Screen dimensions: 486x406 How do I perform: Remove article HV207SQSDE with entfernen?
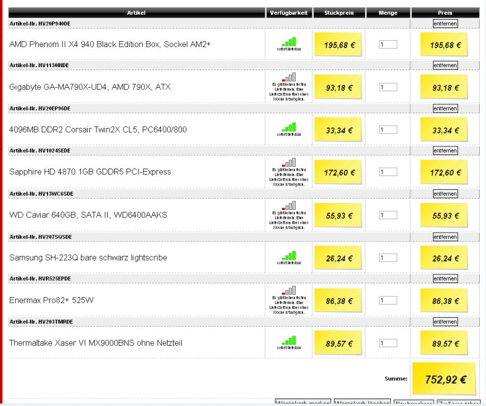(x=445, y=237)
